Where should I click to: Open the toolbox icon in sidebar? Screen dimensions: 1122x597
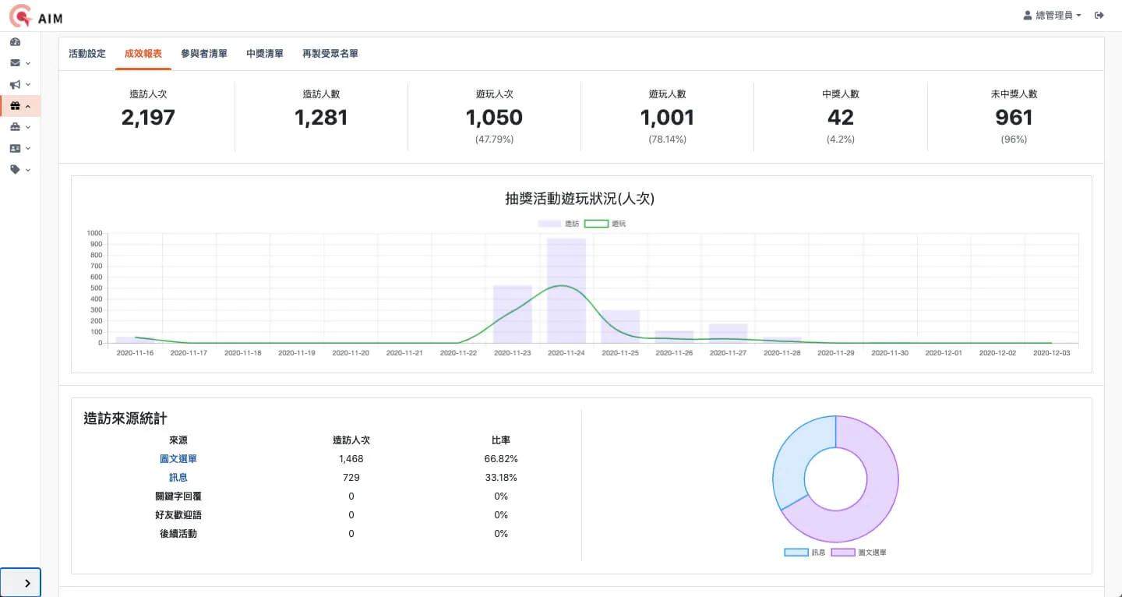point(15,126)
